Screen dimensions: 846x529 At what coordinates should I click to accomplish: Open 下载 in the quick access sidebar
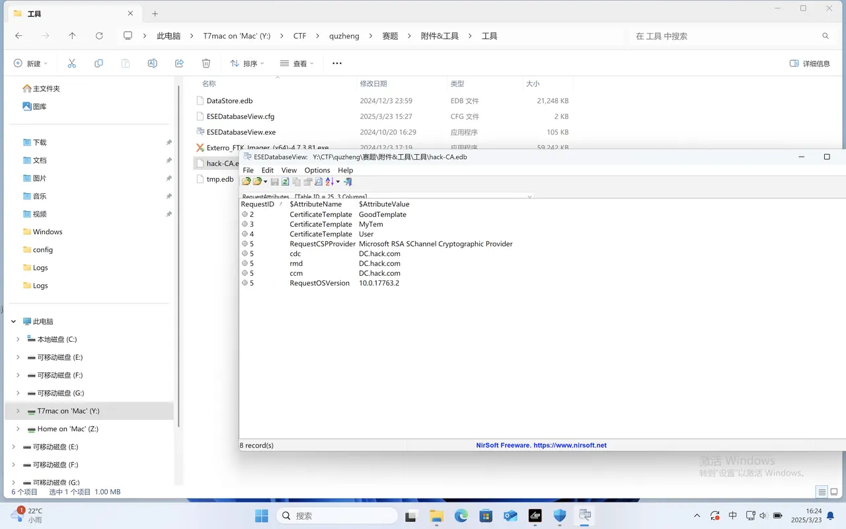(40, 142)
